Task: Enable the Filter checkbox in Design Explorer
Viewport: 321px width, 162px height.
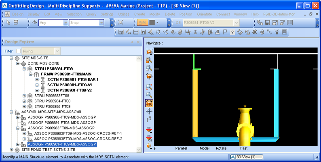Action: tap(18, 51)
